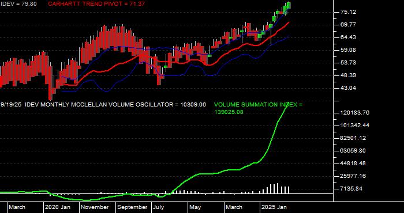
Task: Click the 139025.08 summation index value
Action: [x=229, y=112]
